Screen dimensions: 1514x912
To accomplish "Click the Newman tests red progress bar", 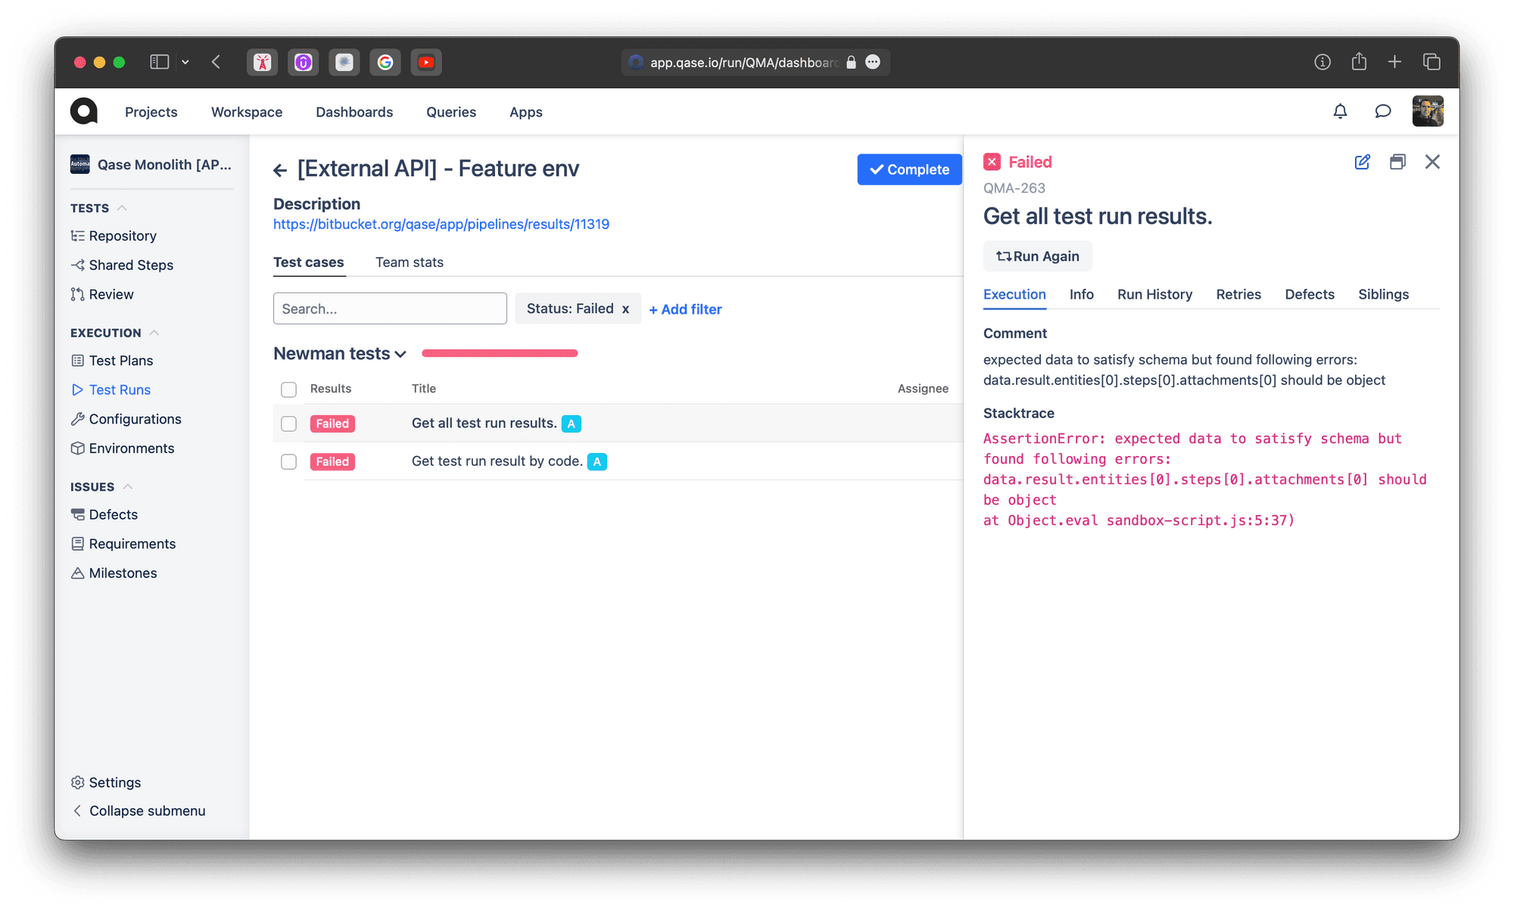I will pyautogui.click(x=500, y=353).
